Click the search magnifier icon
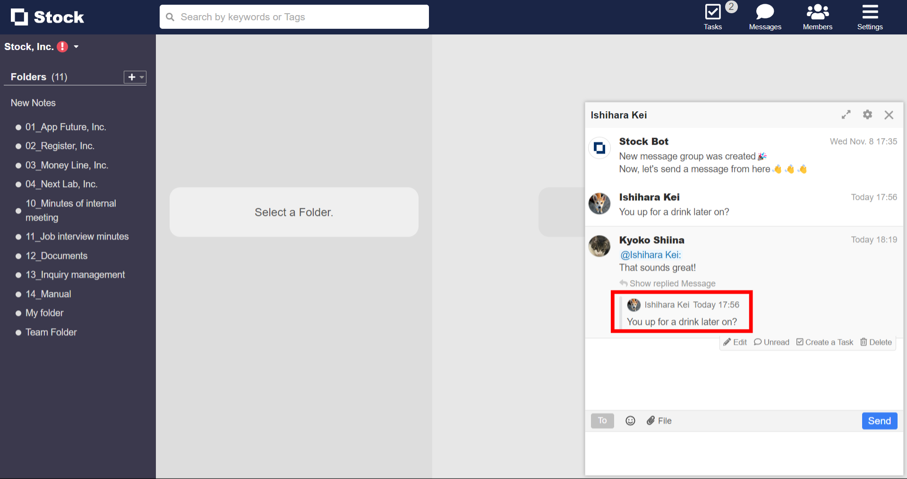 [170, 17]
